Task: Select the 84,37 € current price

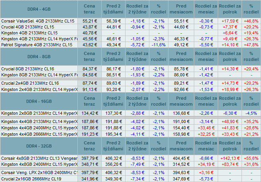Action: [90, 69]
